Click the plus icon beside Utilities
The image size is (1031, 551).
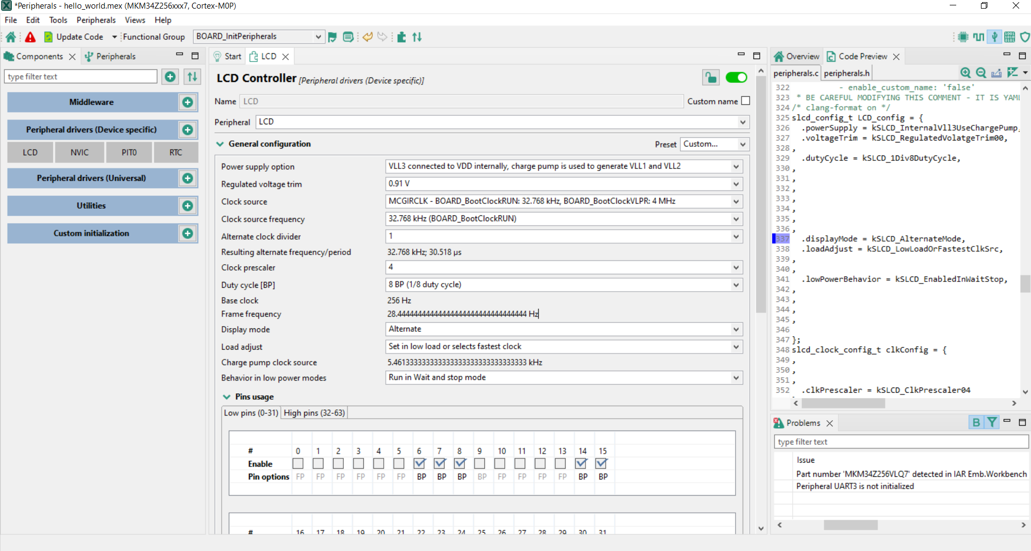pos(187,206)
